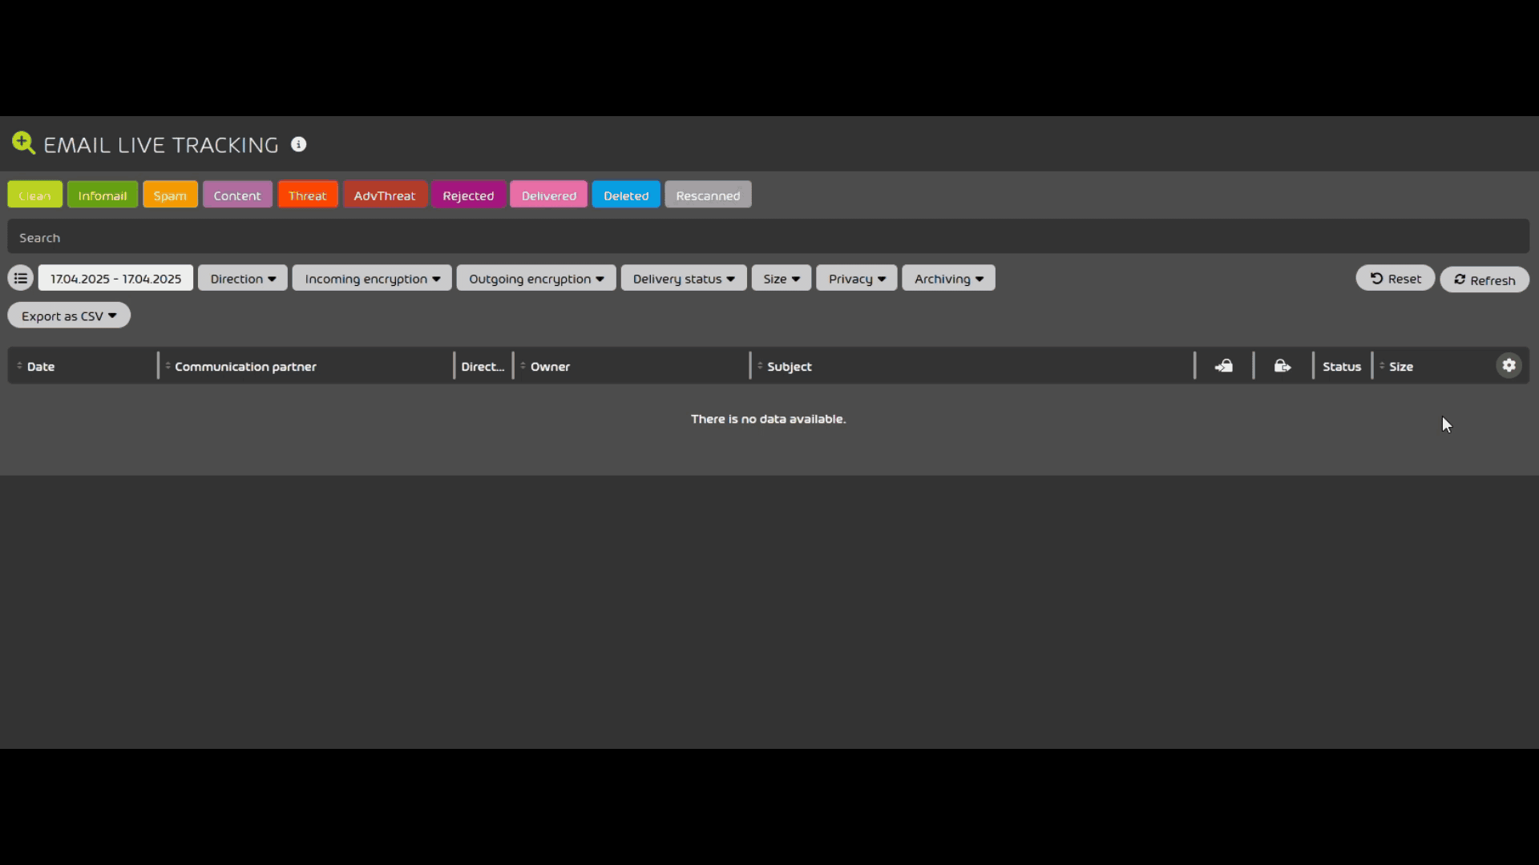Open the Privacy filter menu
This screenshot has width=1539, height=865.
tap(856, 278)
